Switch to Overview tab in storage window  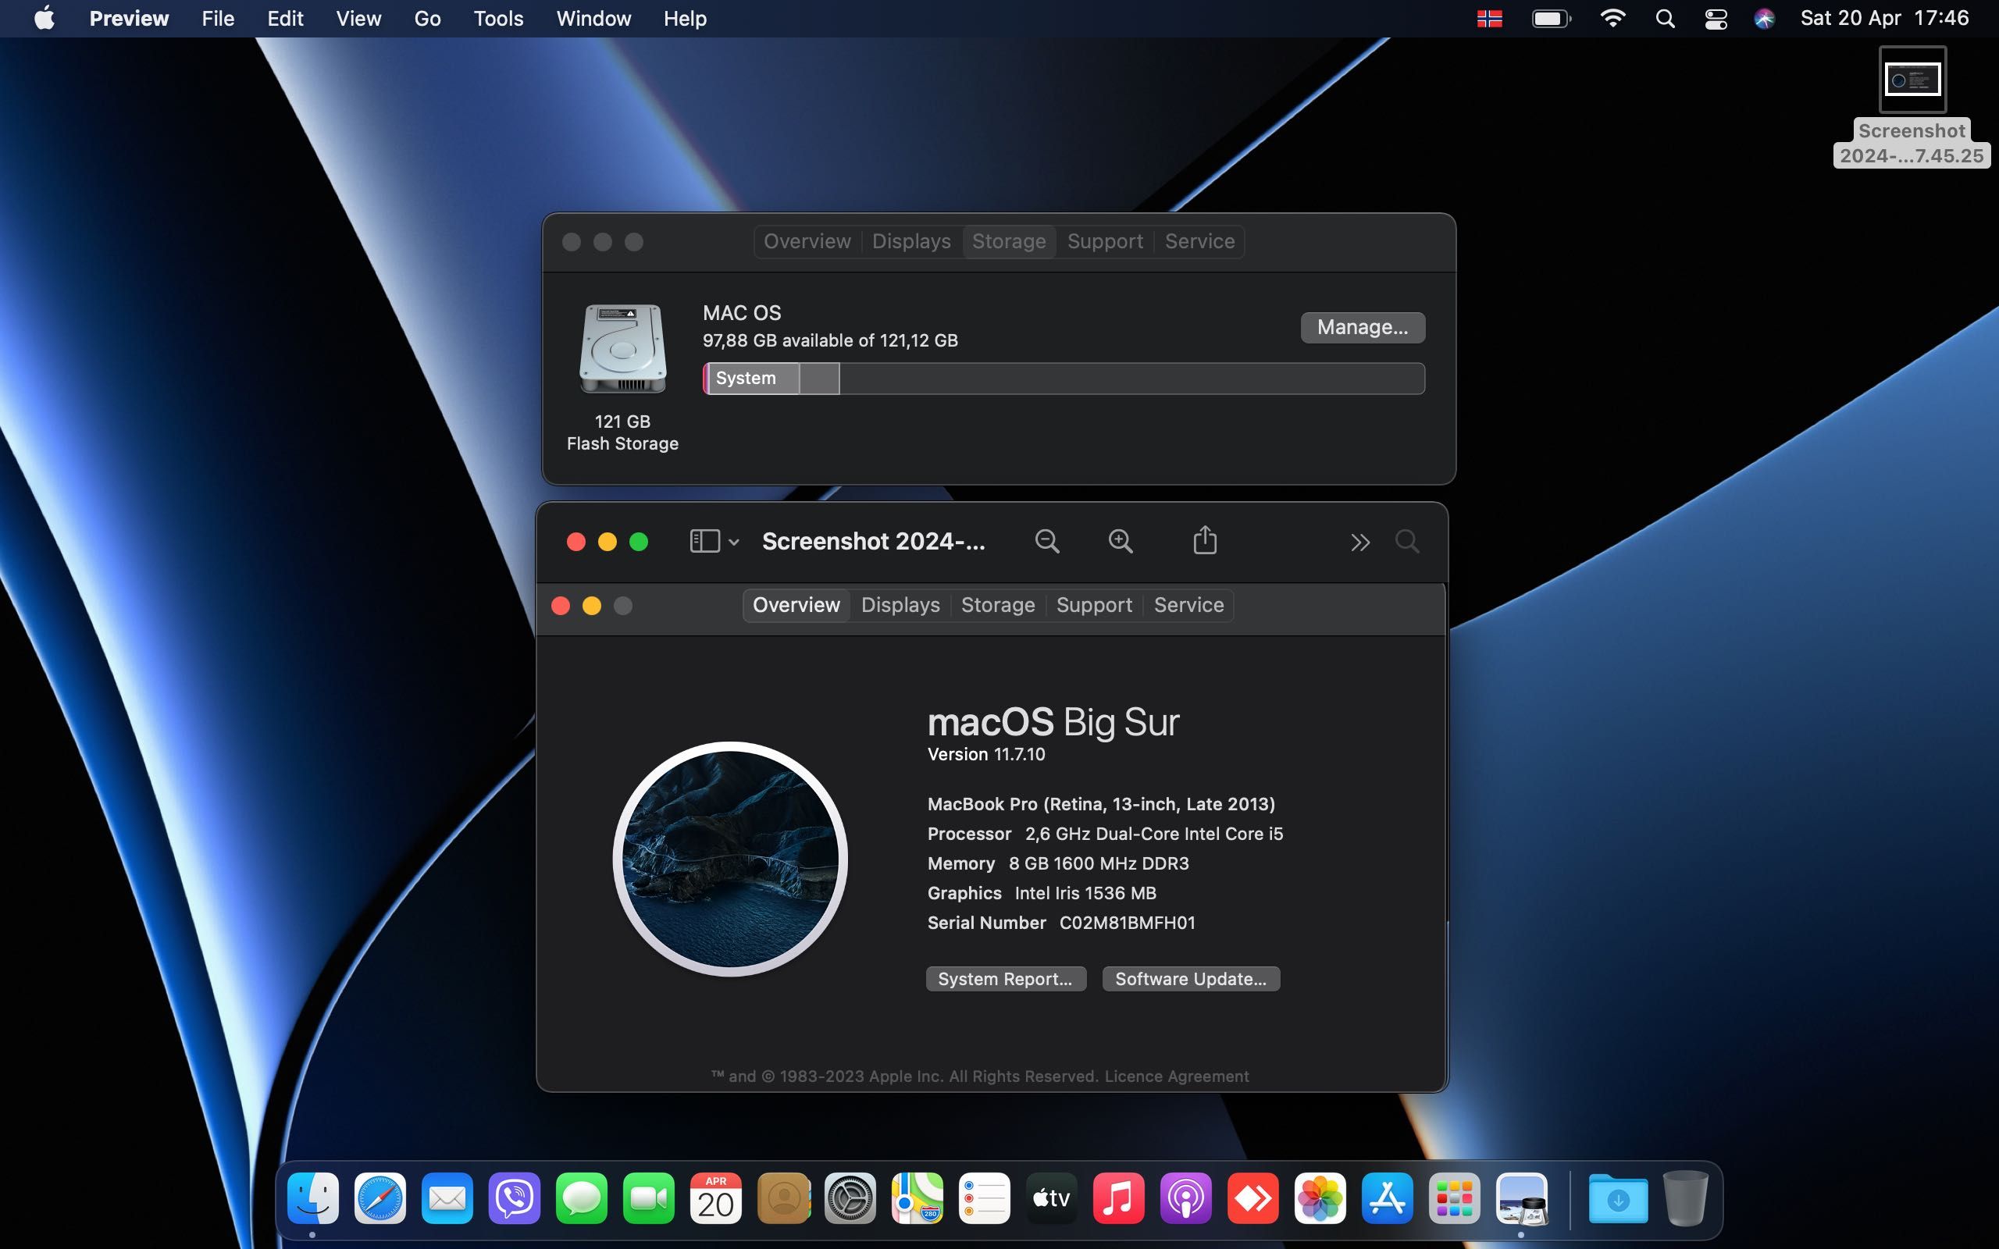(x=806, y=241)
